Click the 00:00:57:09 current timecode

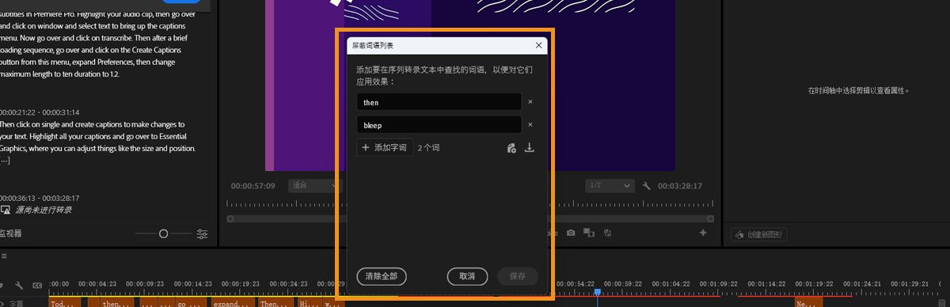[253, 186]
